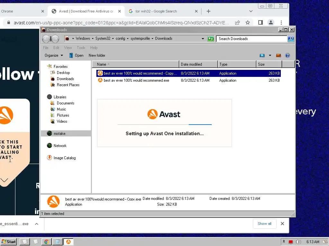This screenshot has height=246, width=329.
Task: Click the search magnifier icon in Downloads
Action: 291,39
